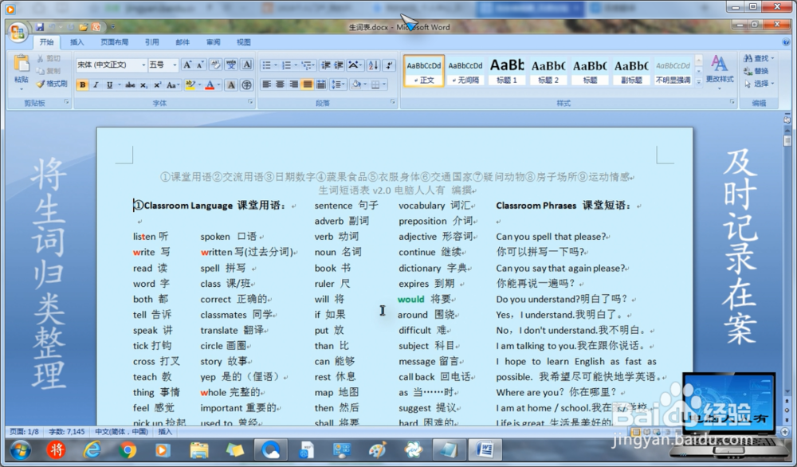
Task: Apply the yellow text highlight color
Action: (190, 84)
